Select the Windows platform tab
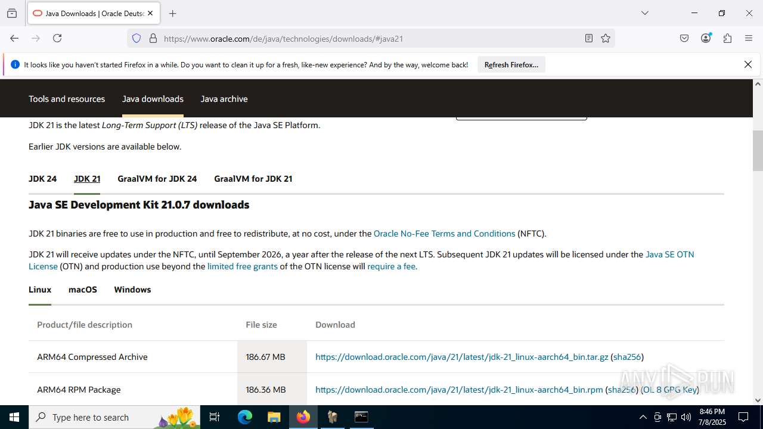Image resolution: width=763 pixels, height=429 pixels. coord(132,290)
